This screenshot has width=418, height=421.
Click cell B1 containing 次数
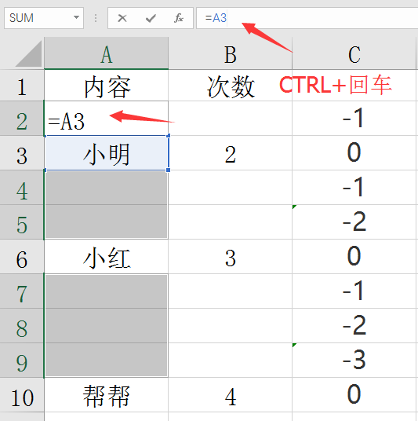[230, 86]
